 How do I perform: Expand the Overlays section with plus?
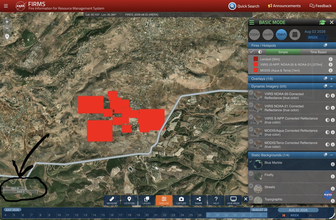332,79
